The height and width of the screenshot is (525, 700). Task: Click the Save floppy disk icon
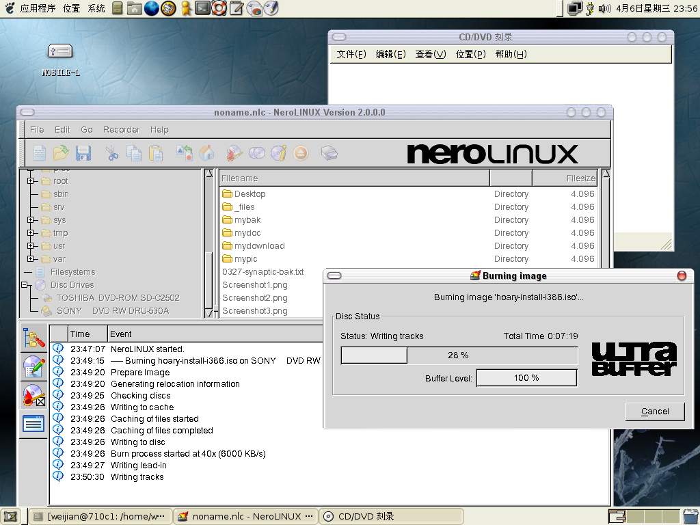[83, 153]
